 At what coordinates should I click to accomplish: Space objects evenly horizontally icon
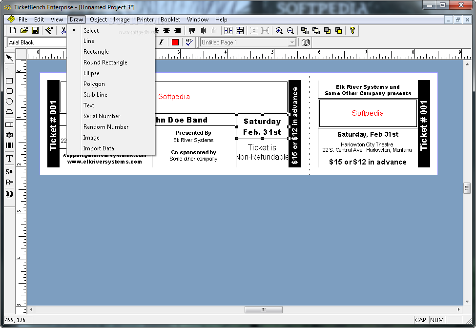pos(265,30)
